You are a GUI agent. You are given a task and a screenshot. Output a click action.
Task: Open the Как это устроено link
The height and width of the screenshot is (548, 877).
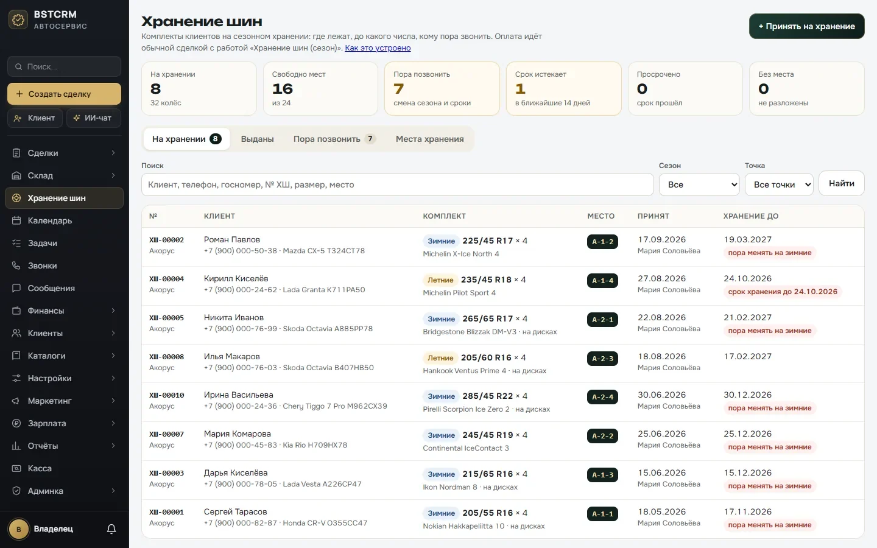(x=378, y=47)
